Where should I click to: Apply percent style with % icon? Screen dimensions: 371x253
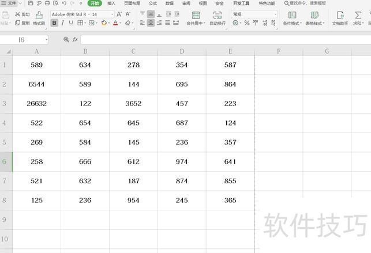tap(247, 23)
